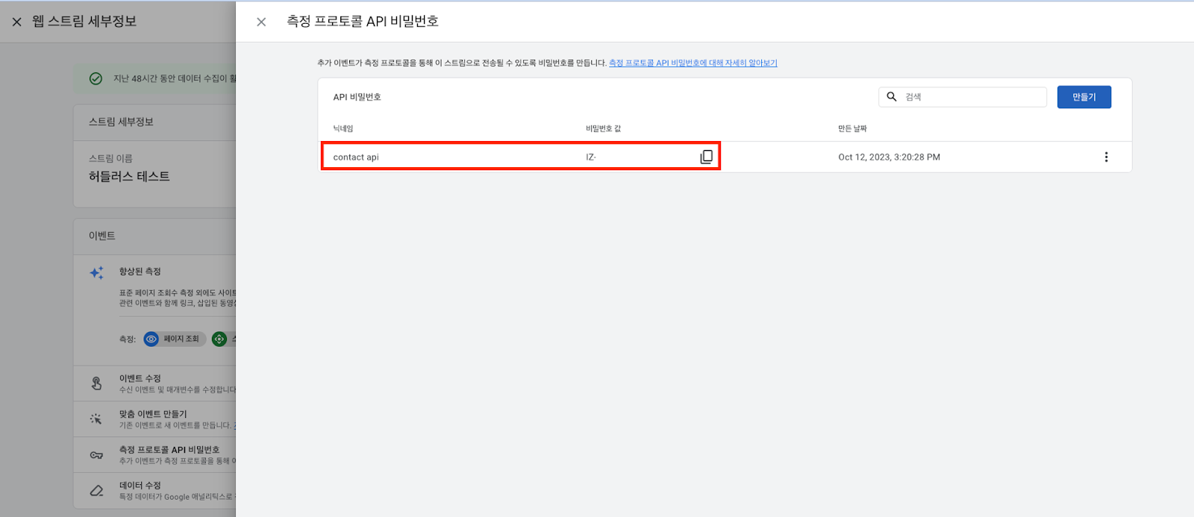Image resolution: width=1194 pixels, height=517 pixels.
Task: Click the 스트림 세부정보 section header
Action: [122, 122]
